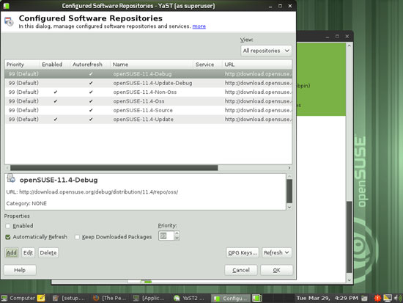Toggle Automatically Refresh checkbox
Screen dimensions: 403x303
(x=8, y=237)
